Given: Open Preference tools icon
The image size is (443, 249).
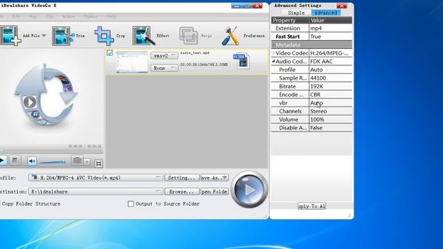Looking at the screenshot, I should (230, 36).
